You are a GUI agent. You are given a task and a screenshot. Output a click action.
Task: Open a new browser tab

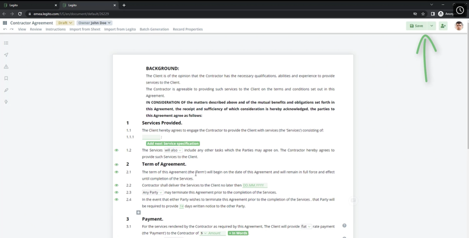[x=124, y=5]
